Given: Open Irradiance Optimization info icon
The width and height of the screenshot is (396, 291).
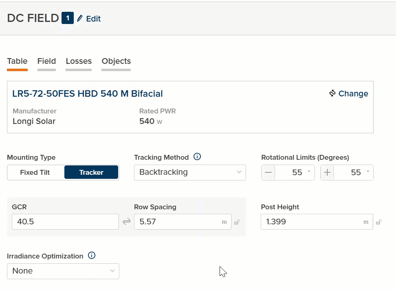Looking at the screenshot, I should [92, 256].
